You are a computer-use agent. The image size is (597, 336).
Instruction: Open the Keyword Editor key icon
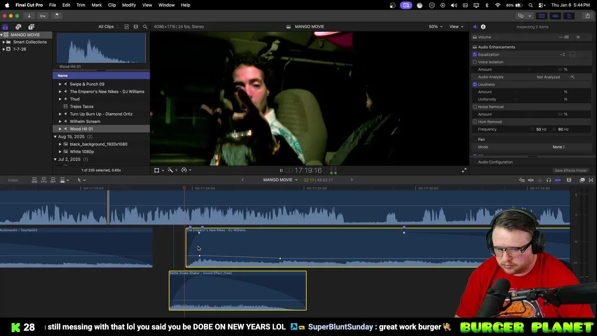[x=42, y=15]
